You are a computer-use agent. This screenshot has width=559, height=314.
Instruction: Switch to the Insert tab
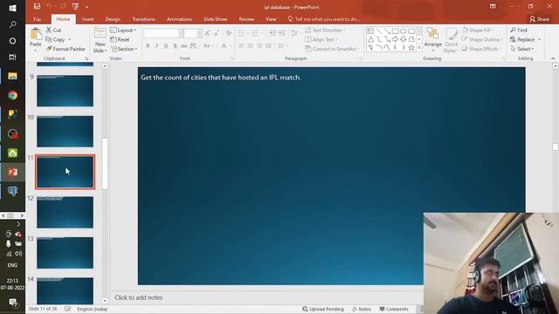tap(87, 19)
